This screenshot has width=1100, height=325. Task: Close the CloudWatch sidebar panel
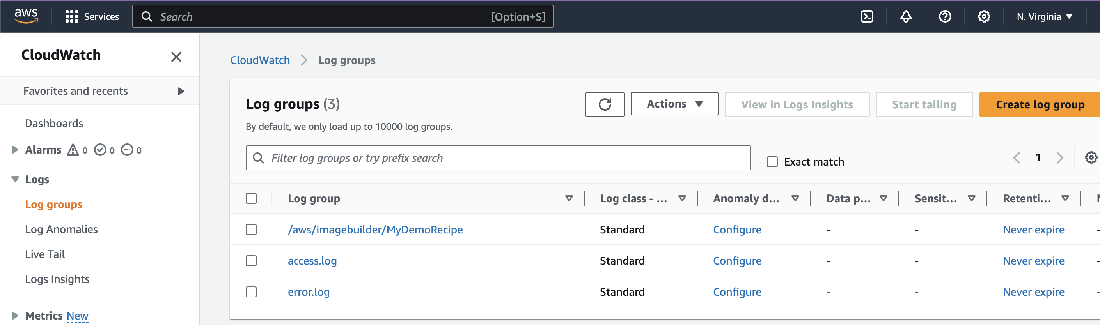click(176, 57)
